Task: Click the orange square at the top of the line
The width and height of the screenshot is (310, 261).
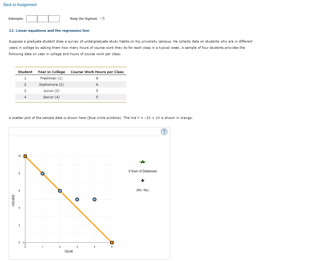Action: [25, 156]
